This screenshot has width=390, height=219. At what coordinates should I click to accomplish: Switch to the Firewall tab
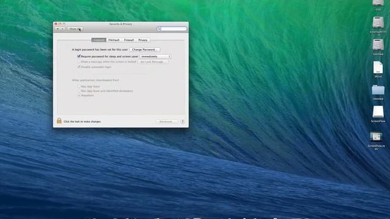[129, 40]
